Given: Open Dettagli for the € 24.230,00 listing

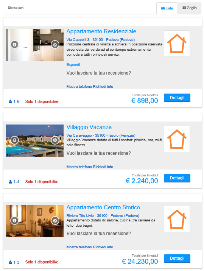Looking at the screenshot, I should 177,259.
